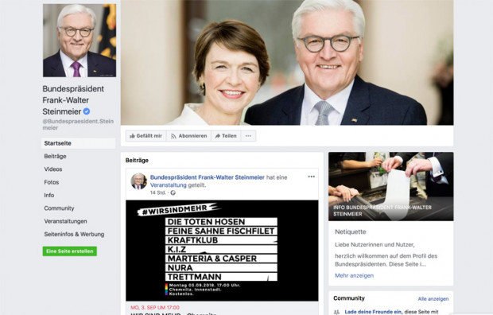Open Seiteninfos & Werbung in sidebar
The height and width of the screenshot is (315, 493).
click(74, 234)
